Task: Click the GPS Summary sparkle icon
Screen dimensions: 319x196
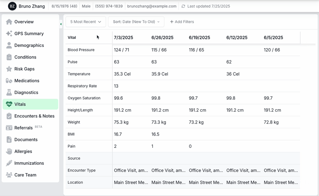Action: click(9, 34)
